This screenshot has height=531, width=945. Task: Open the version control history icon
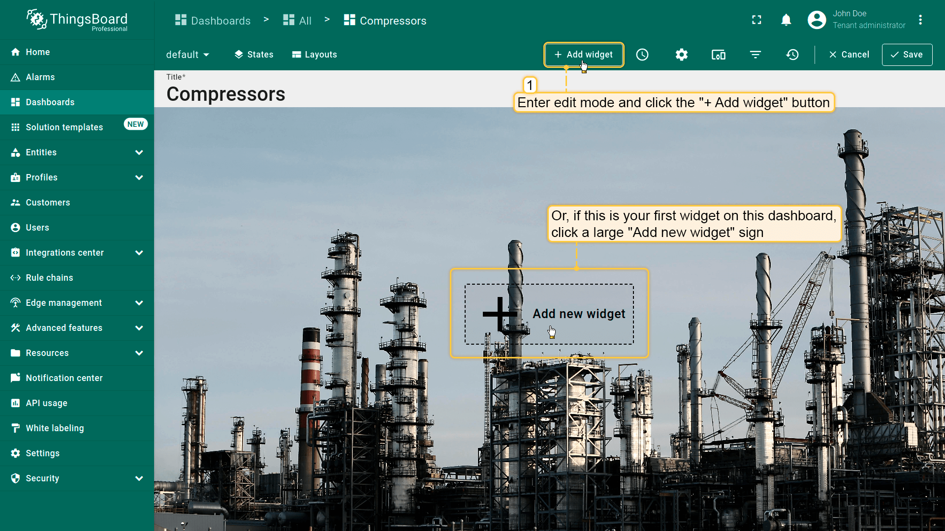click(x=792, y=55)
